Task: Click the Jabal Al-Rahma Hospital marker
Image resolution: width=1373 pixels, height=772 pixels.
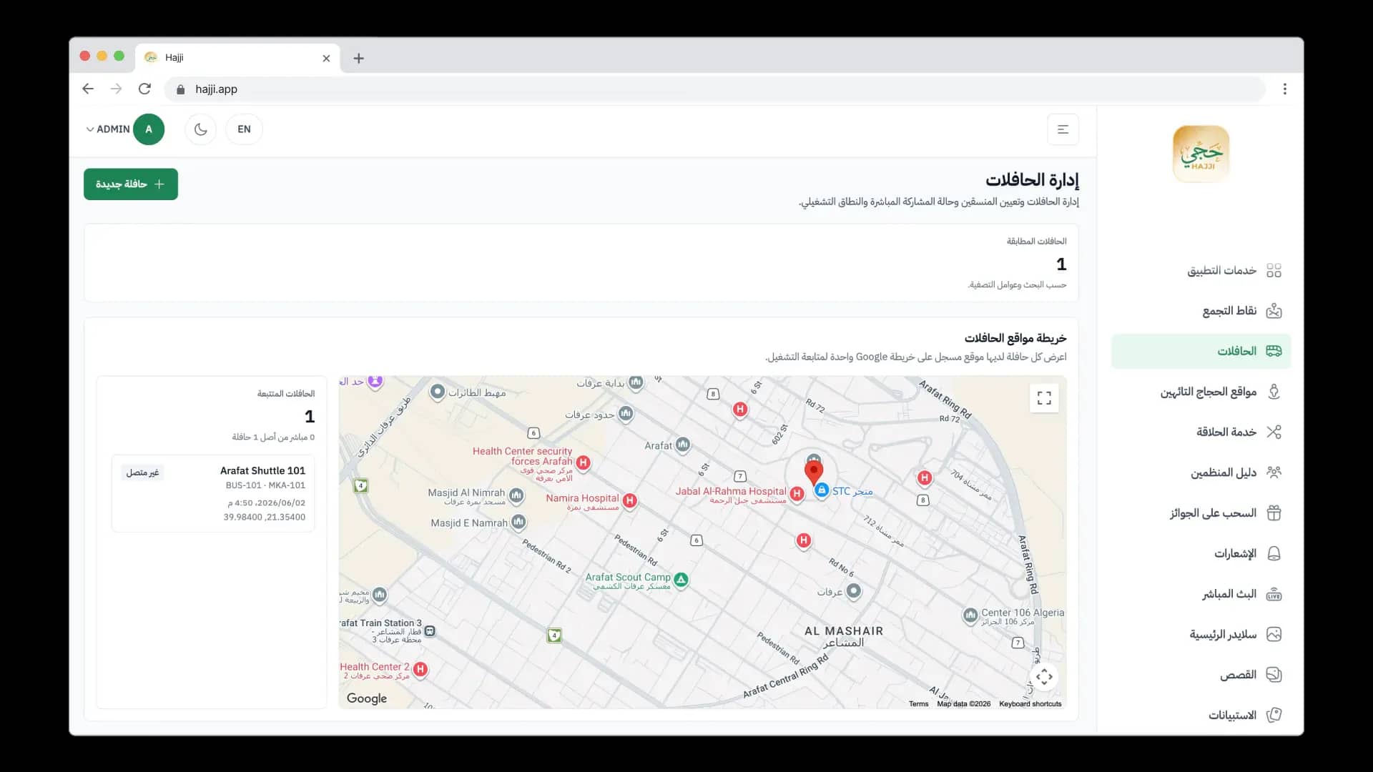Action: click(x=797, y=493)
